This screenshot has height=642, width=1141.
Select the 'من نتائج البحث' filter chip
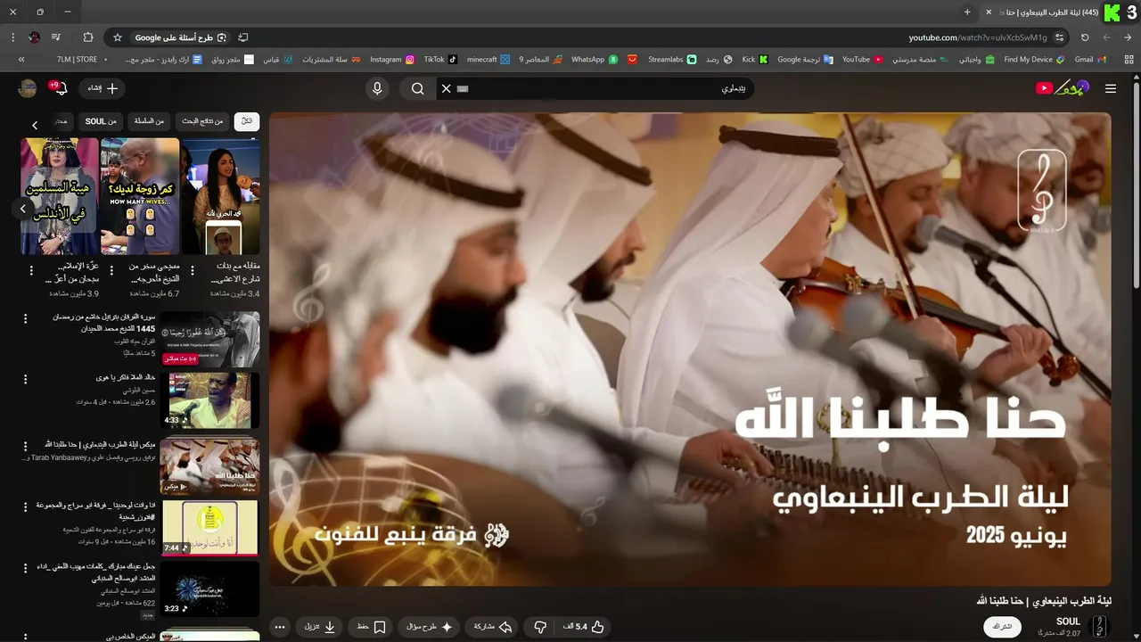tap(202, 121)
